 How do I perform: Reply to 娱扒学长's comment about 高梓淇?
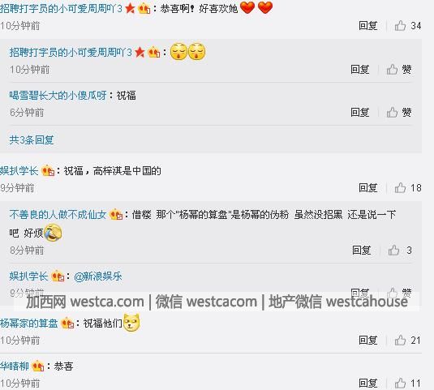point(367,188)
